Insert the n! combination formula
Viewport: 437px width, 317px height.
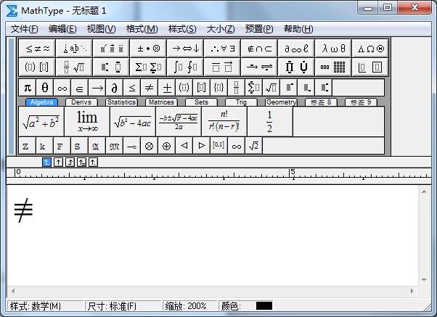(x=224, y=121)
